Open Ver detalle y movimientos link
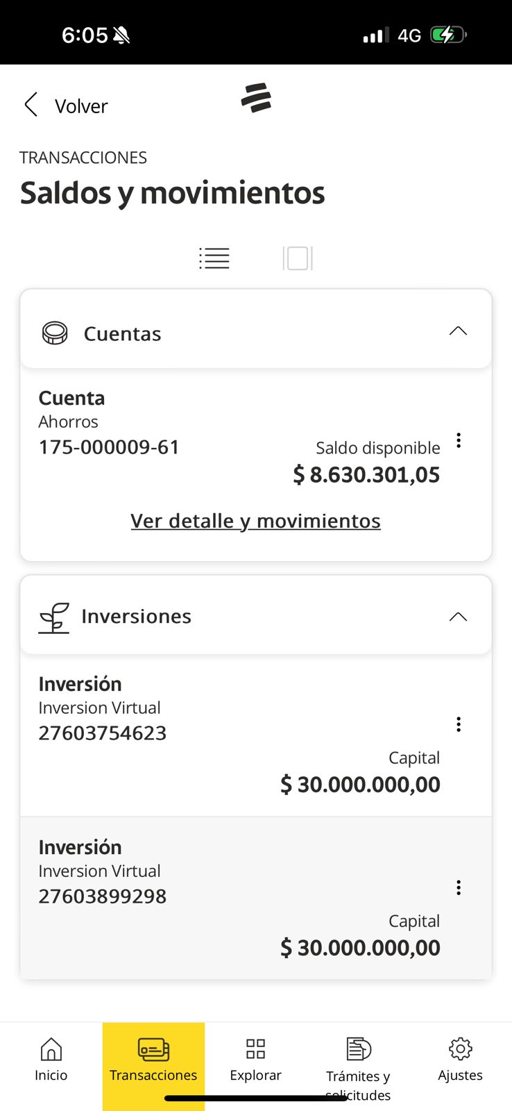 [x=255, y=521]
